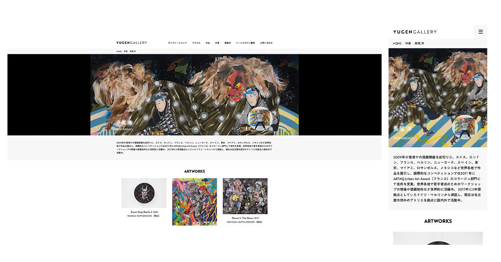501x262 pixels.
Task: Open the 展覧会 menu item
Action: click(x=228, y=43)
